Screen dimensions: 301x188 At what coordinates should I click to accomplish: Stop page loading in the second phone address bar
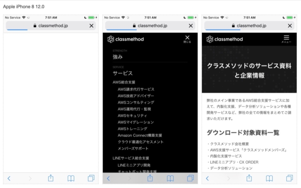click(190, 26)
